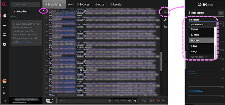The image size is (225, 105).
Task: Click the Find a View search field
Action: [26, 4]
